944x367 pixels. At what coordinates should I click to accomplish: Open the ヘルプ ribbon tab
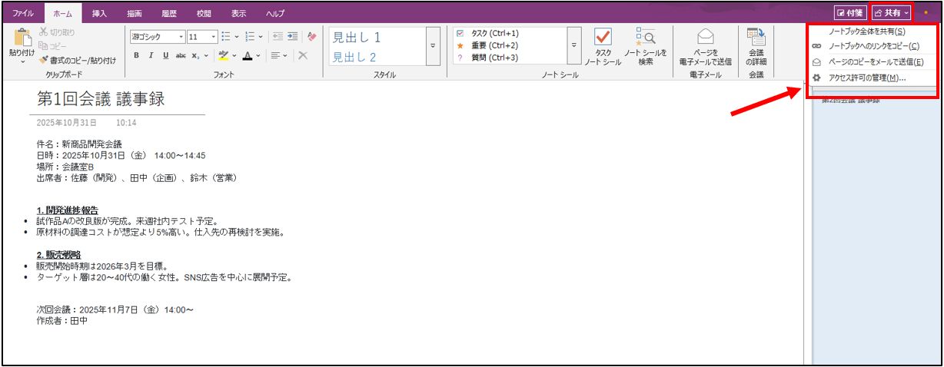pos(274,13)
